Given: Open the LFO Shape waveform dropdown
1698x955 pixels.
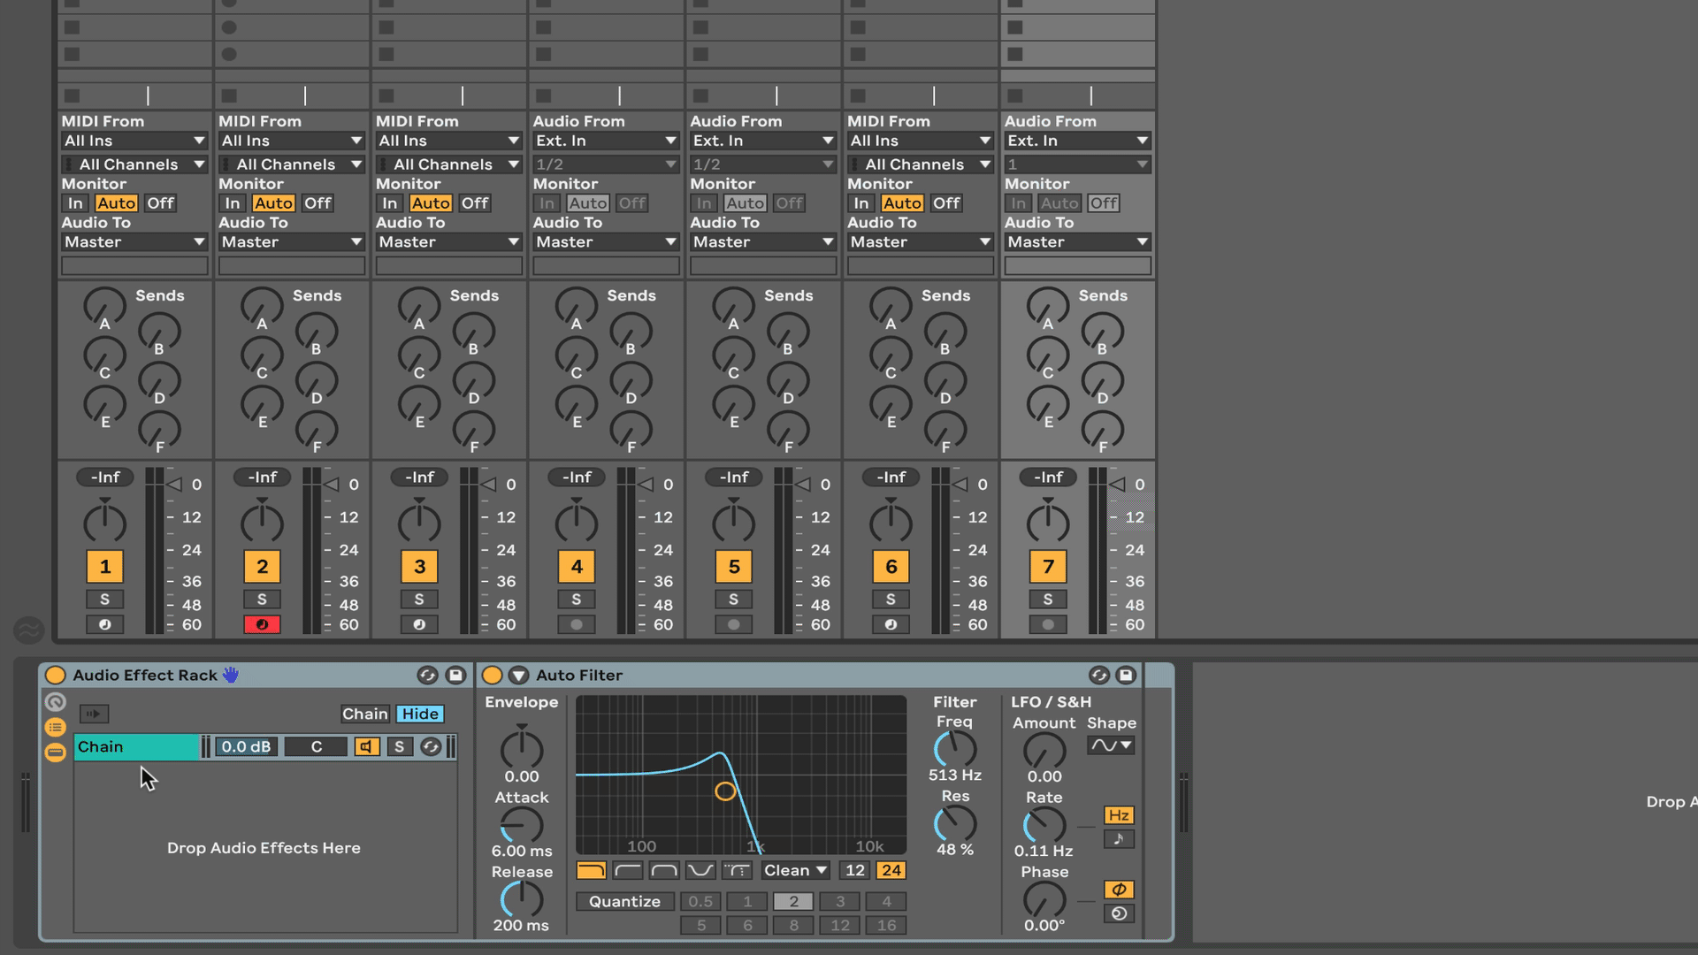Looking at the screenshot, I should click(1112, 745).
